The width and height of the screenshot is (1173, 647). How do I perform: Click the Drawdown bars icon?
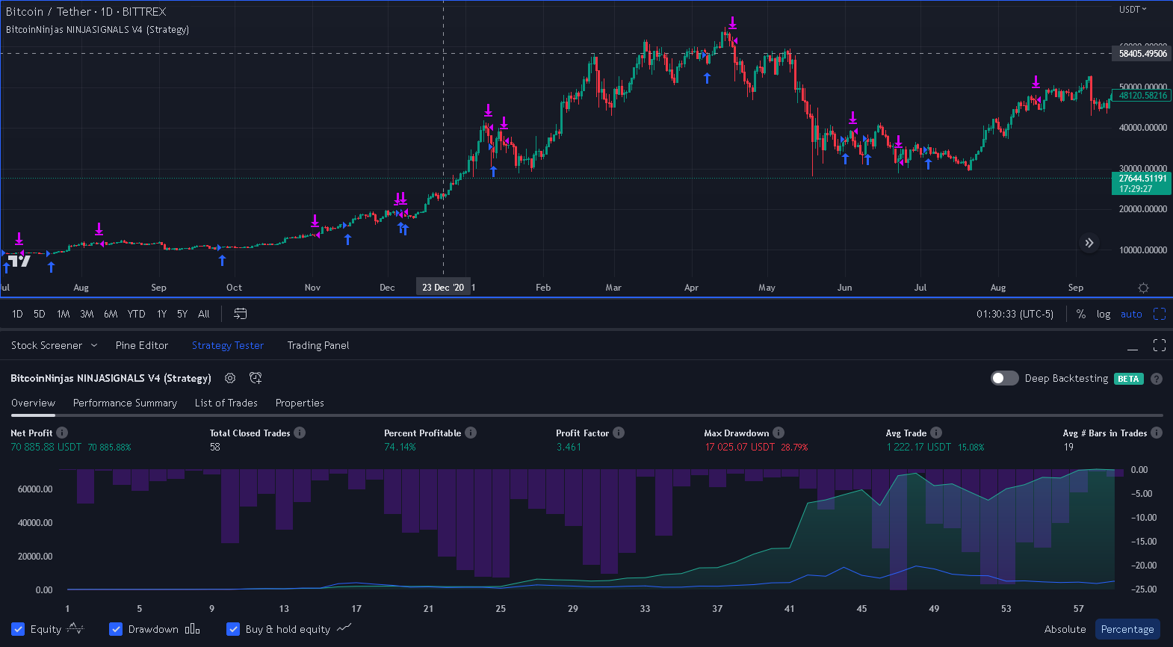[x=192, y=629]
